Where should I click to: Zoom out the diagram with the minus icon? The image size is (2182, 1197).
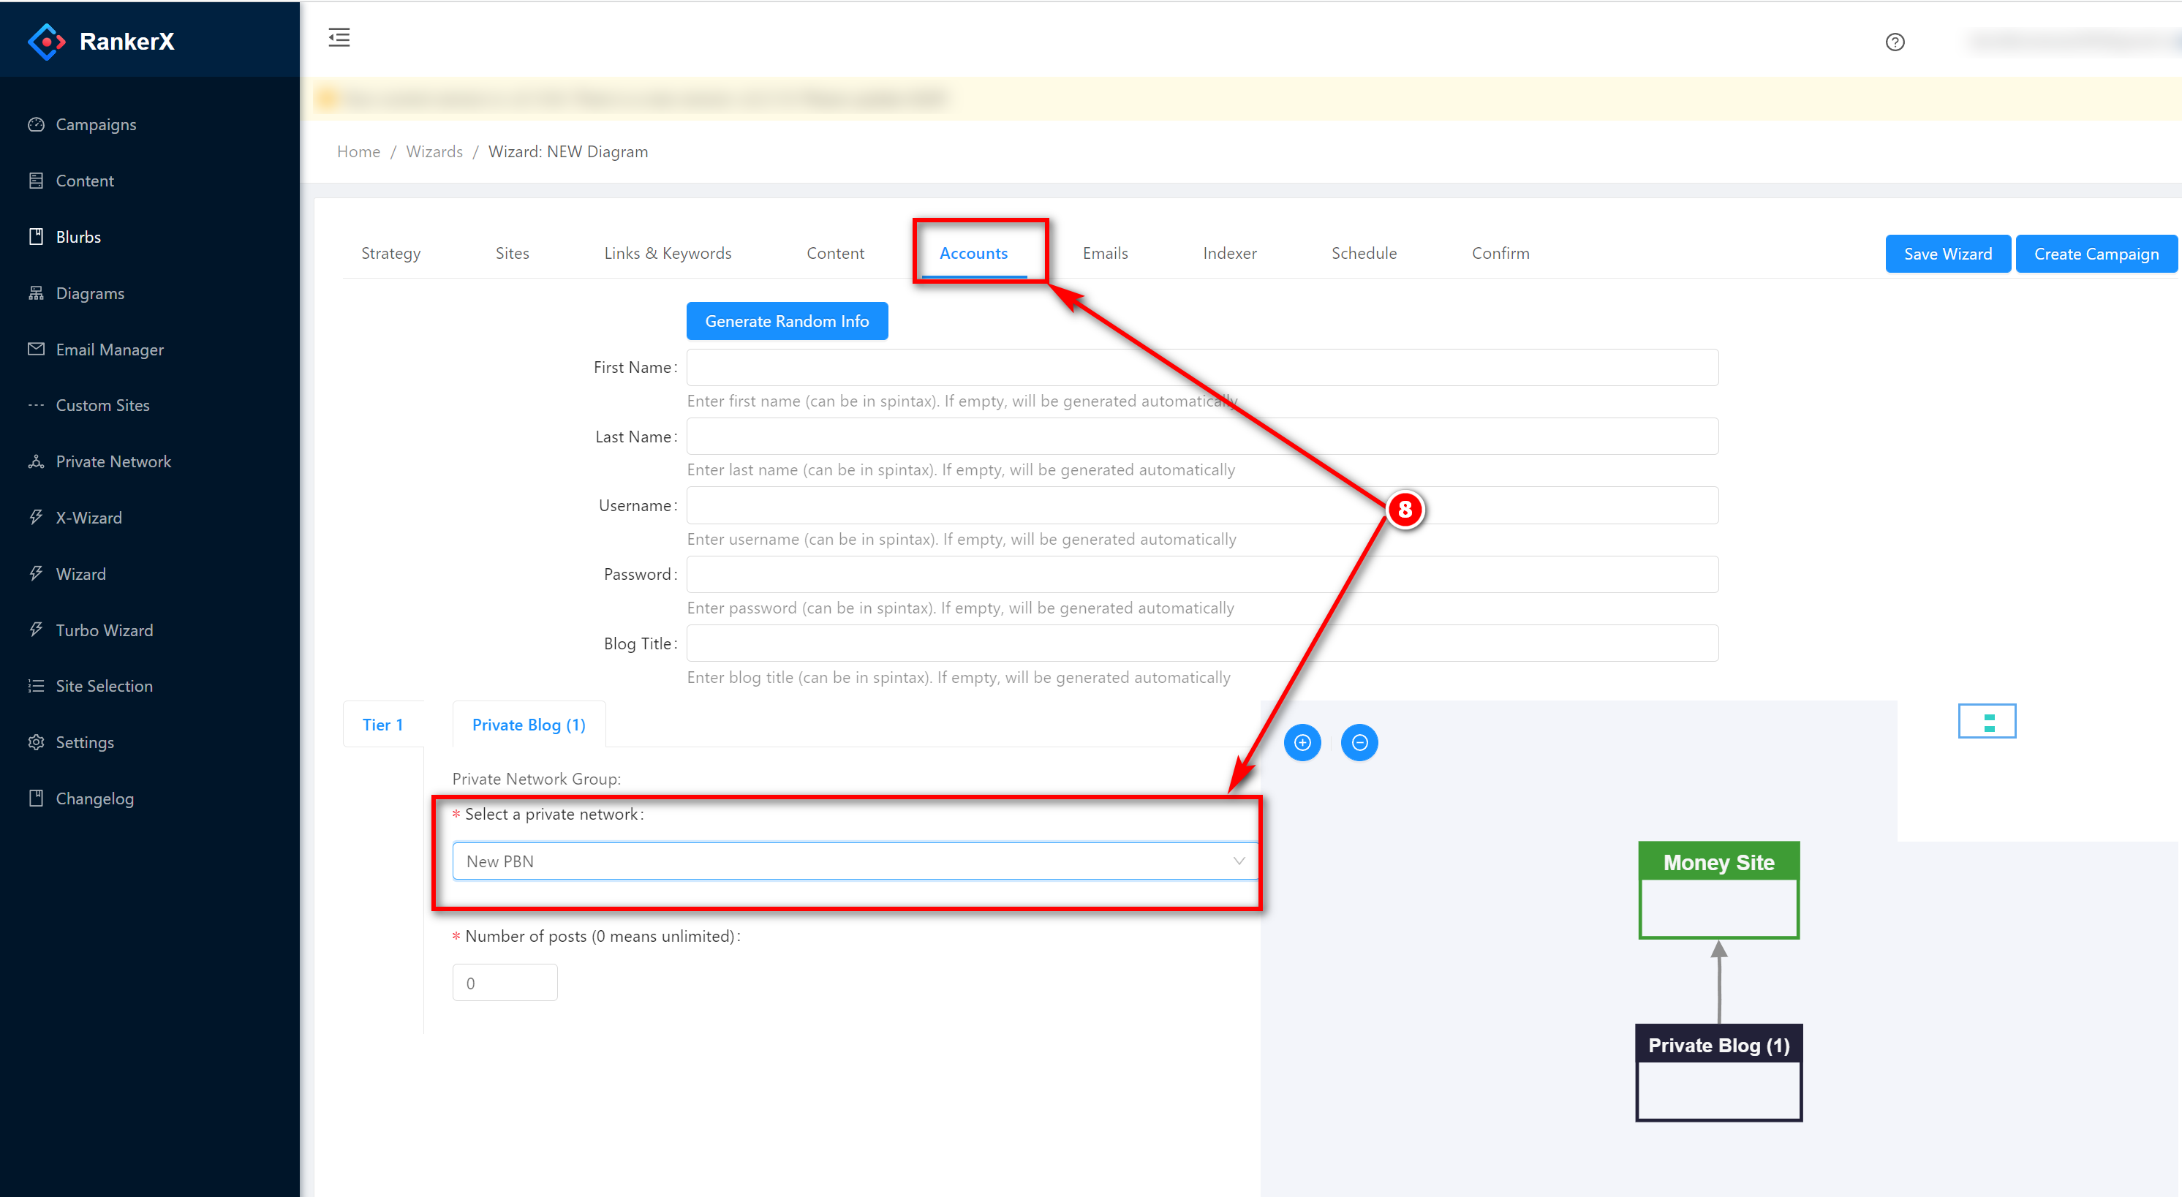pos(1359,743)
